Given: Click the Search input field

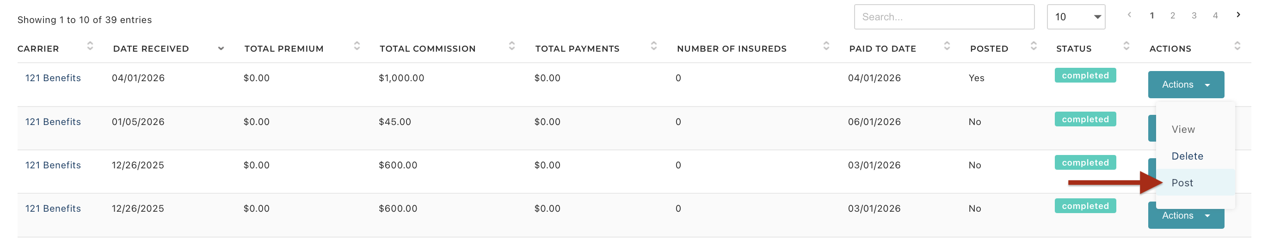Looking at the screenshot, I should pos(944,17).
